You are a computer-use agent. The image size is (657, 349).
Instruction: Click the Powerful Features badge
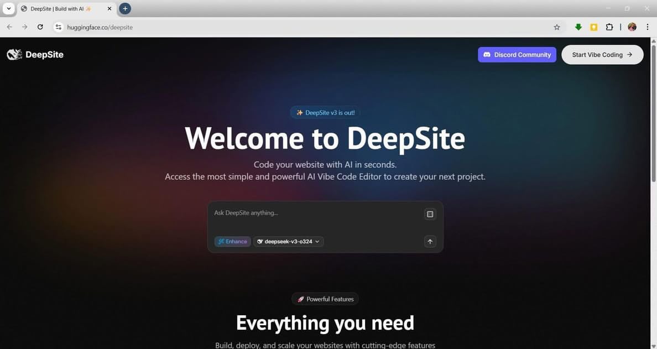[325, 299]
